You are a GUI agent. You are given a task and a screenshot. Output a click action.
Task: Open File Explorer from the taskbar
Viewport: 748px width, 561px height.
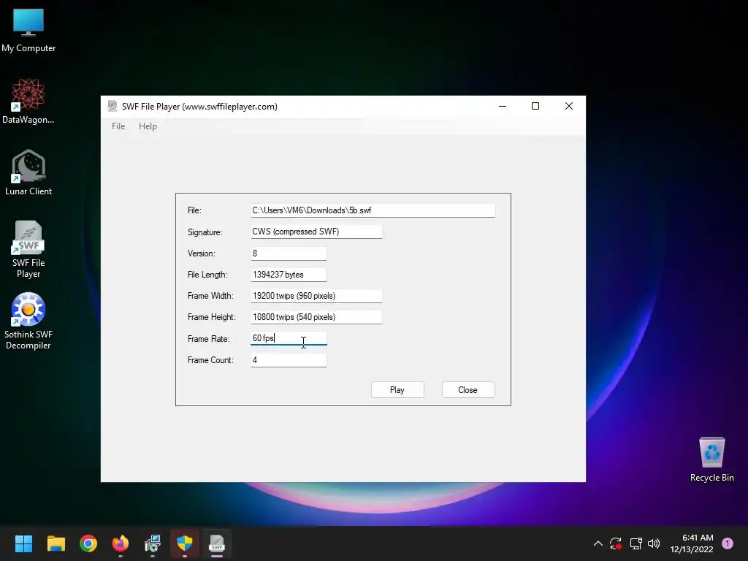click(x=56, y=543)
